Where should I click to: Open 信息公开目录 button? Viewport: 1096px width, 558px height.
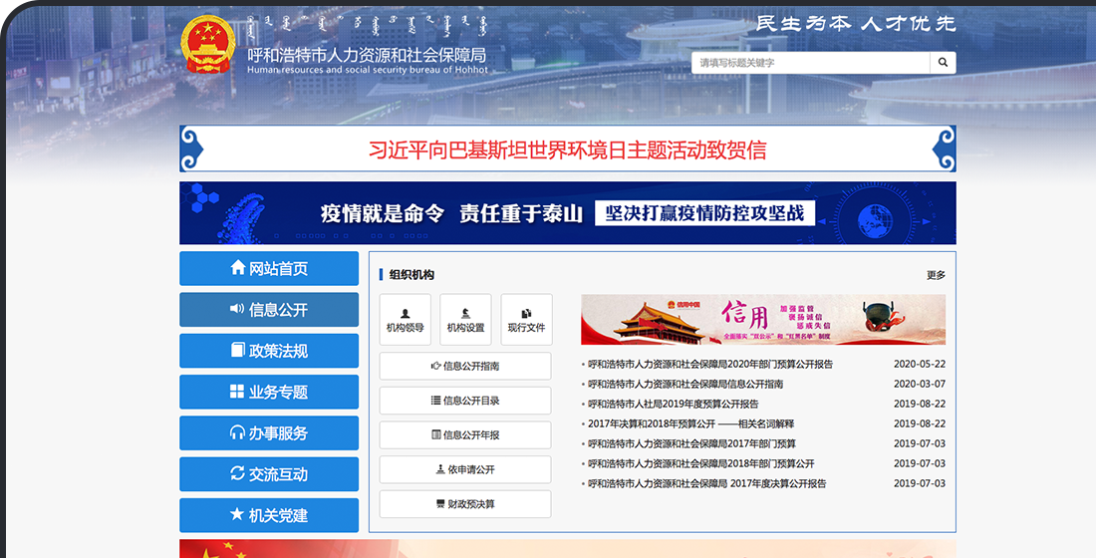coord(465,401)
